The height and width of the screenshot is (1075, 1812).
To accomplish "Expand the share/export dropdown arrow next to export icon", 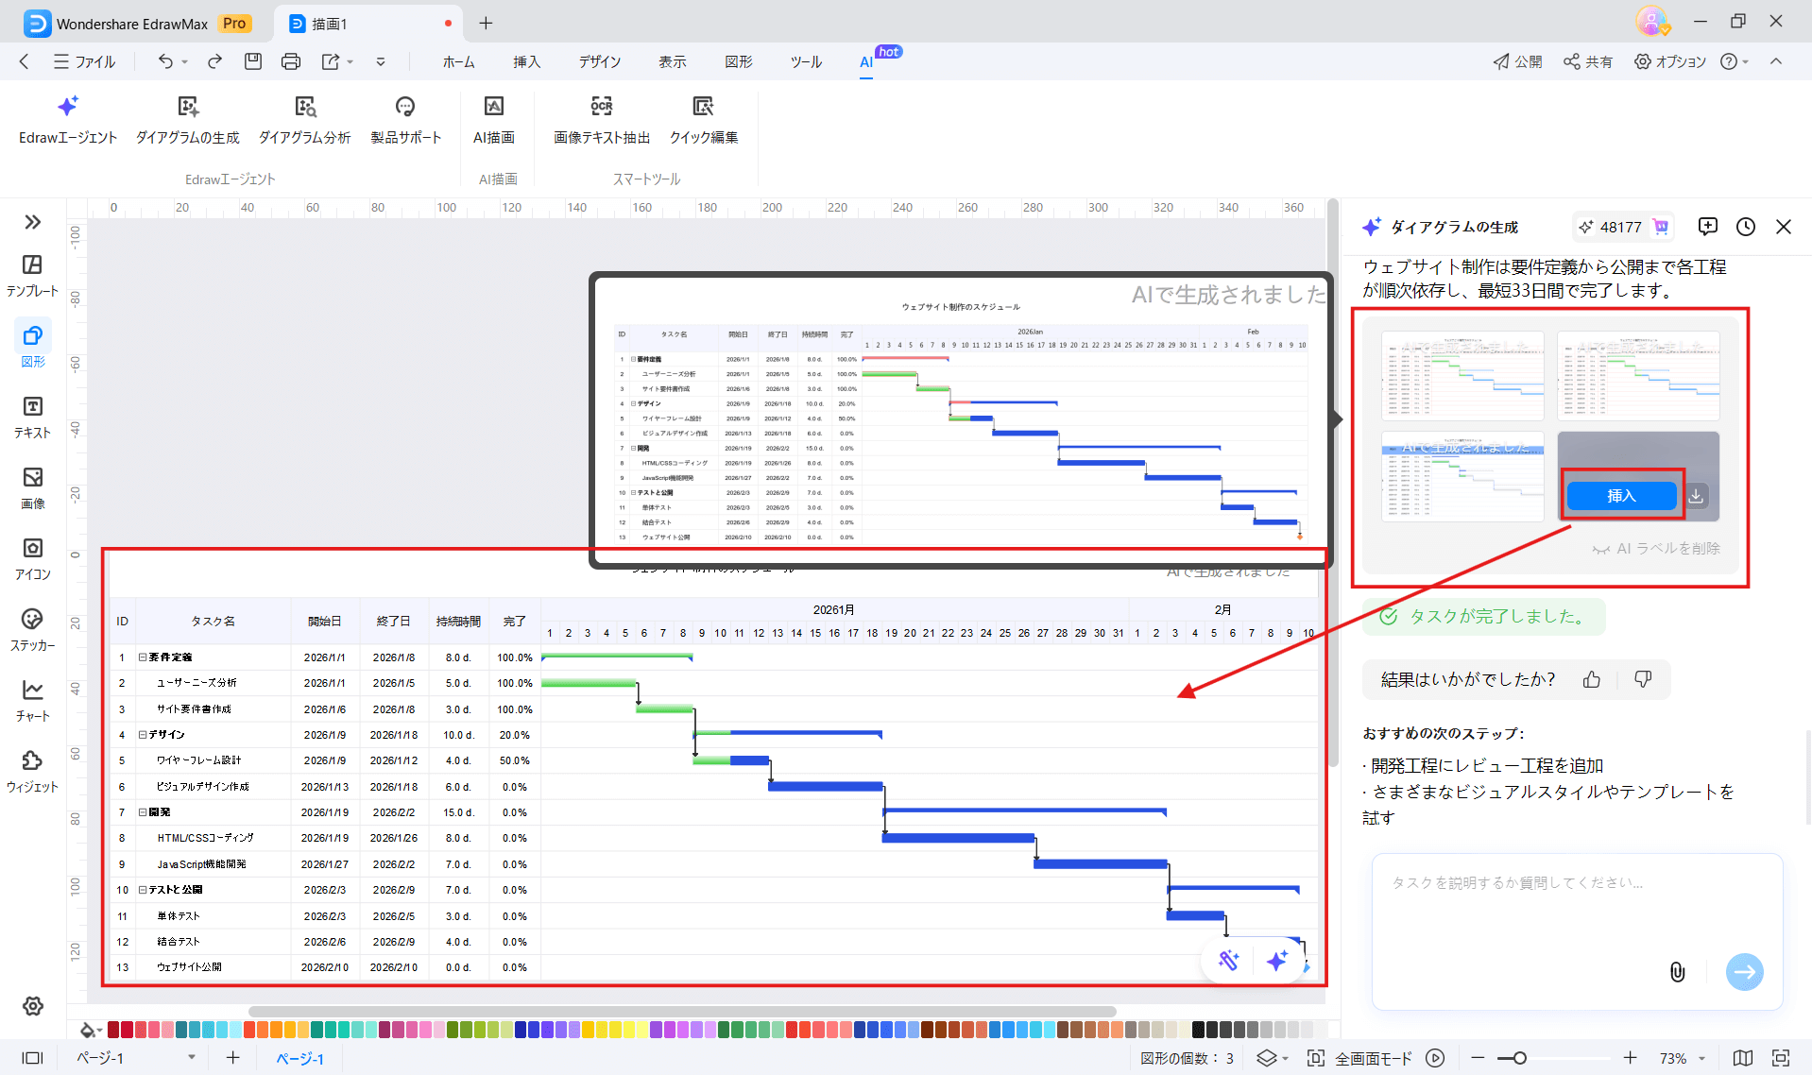I will [350, 61].
